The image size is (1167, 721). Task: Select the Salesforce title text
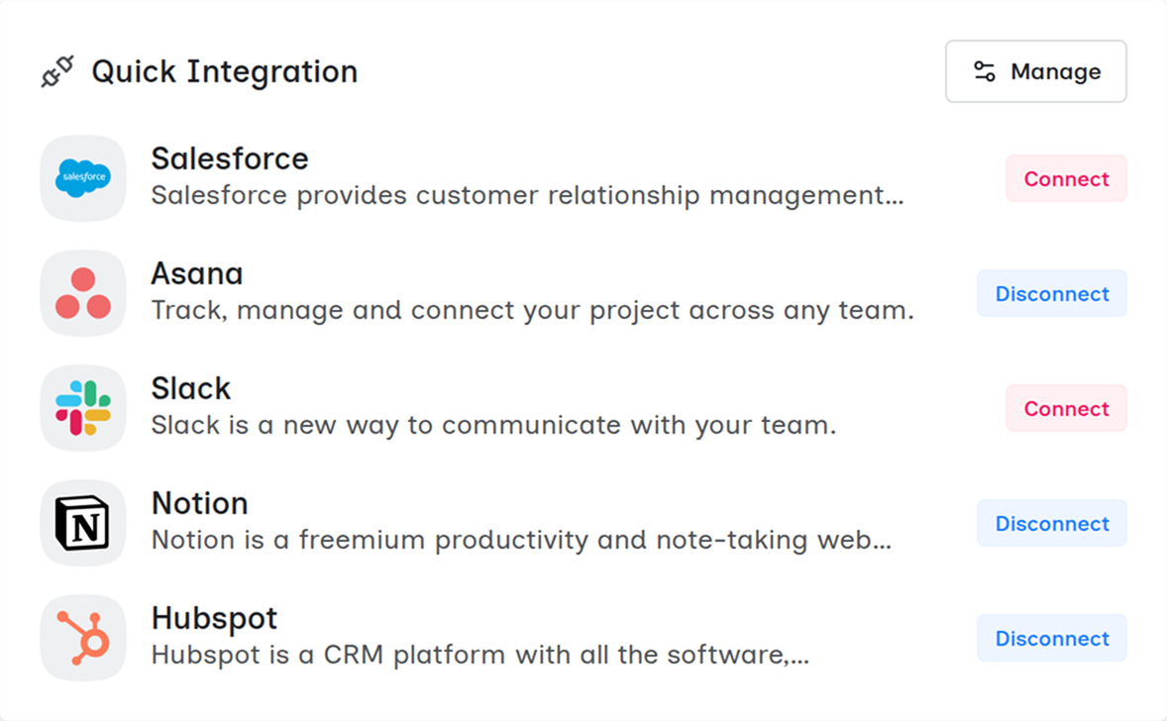point(229,158)
